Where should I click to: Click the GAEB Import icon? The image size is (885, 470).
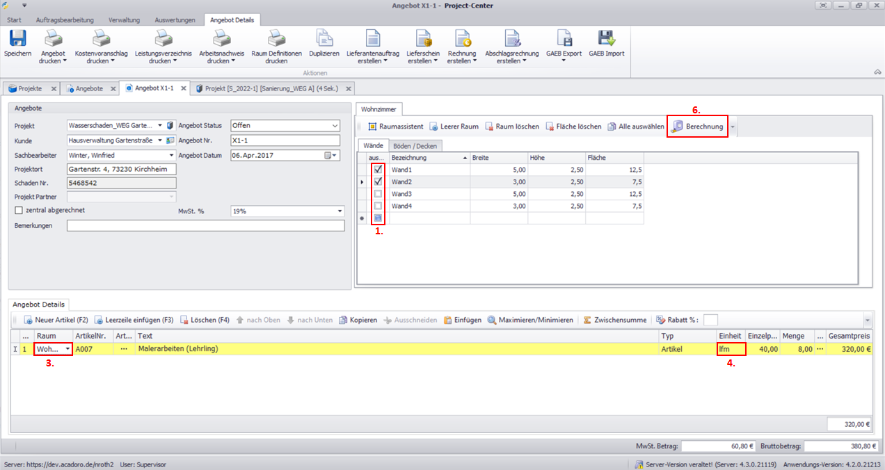click(606, 39)
